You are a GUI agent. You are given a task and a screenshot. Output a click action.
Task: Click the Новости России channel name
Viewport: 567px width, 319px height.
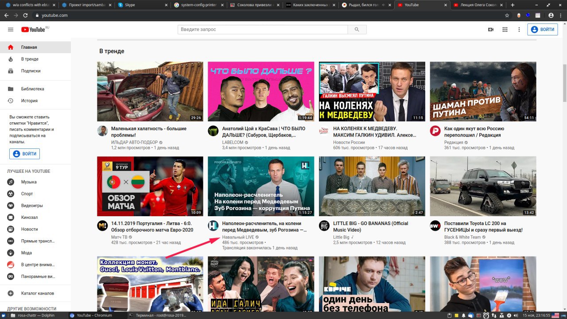[349, 142]
